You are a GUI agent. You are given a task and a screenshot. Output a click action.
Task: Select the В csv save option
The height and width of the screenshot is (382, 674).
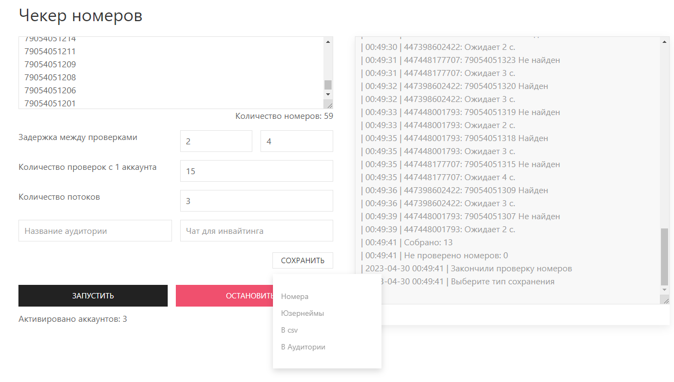tap(289, 330)
